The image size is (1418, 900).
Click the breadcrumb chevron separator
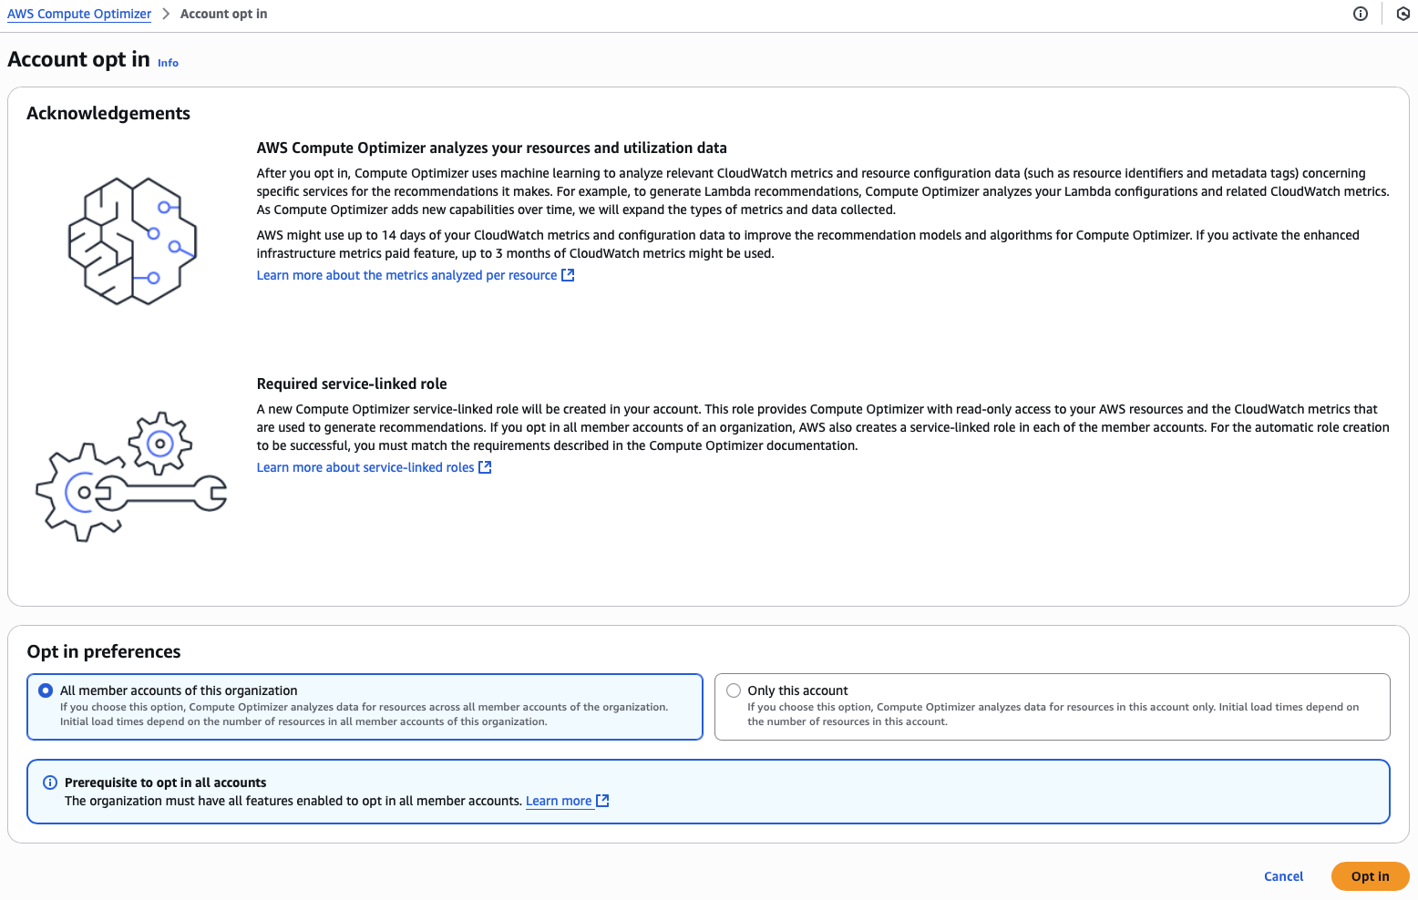(x=166, y=14)
